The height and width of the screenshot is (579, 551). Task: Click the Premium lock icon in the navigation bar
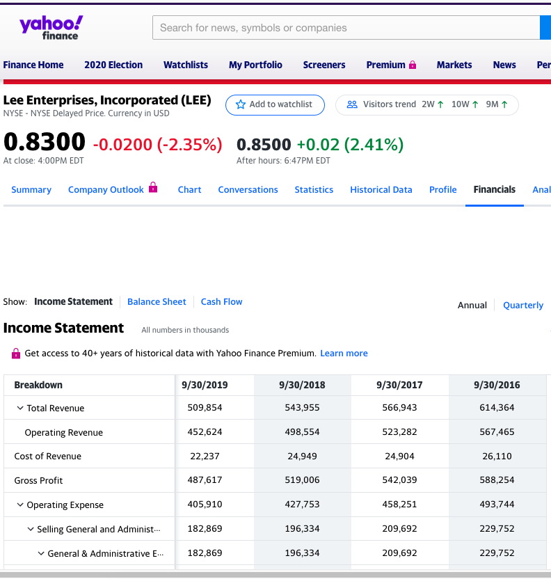(x=413, y=65)
